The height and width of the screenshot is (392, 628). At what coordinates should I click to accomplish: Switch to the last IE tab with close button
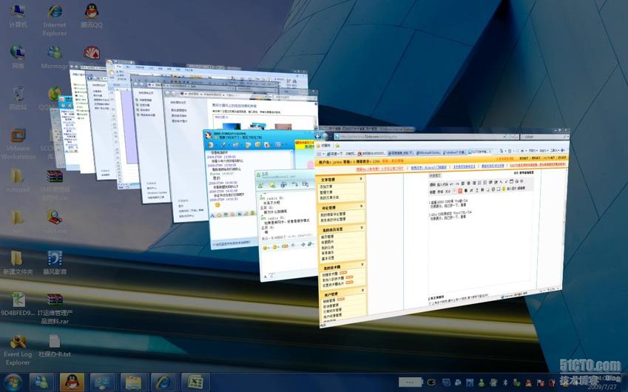(479, 152)
